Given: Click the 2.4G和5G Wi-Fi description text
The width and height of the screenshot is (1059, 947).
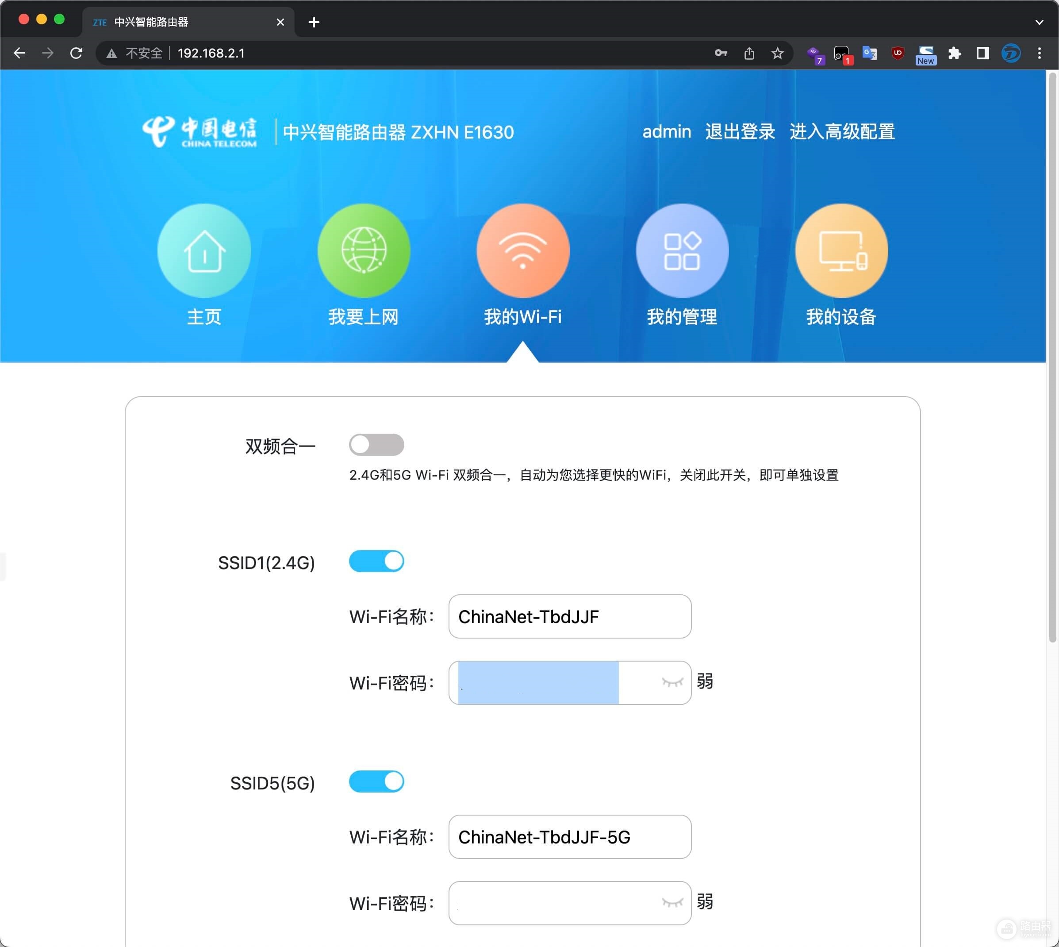Looking at the screenshot, I should 594,475.
